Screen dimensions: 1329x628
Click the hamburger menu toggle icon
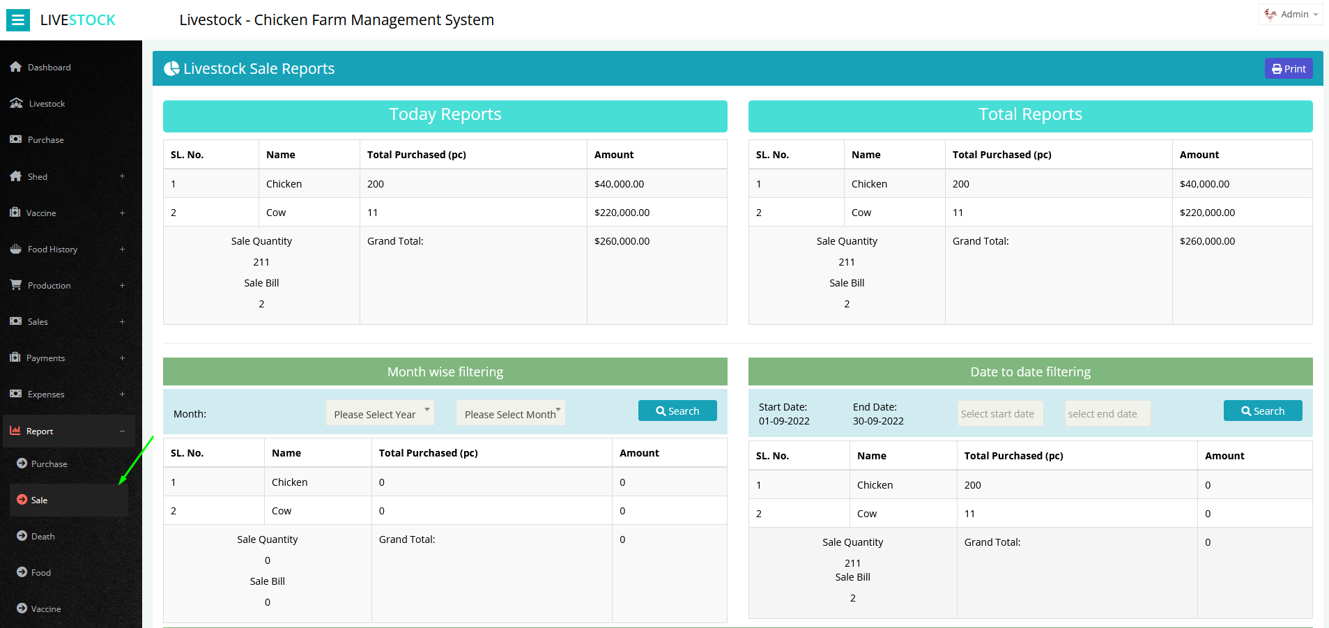(18, 20)
